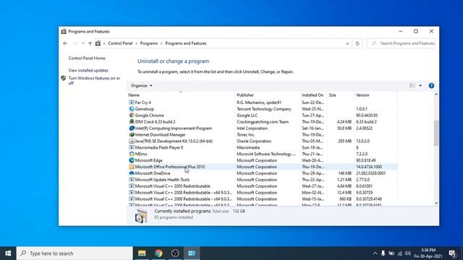Click the Microsoft Edge list icon
The image size is (463, 260).
[x=132, y=160]
